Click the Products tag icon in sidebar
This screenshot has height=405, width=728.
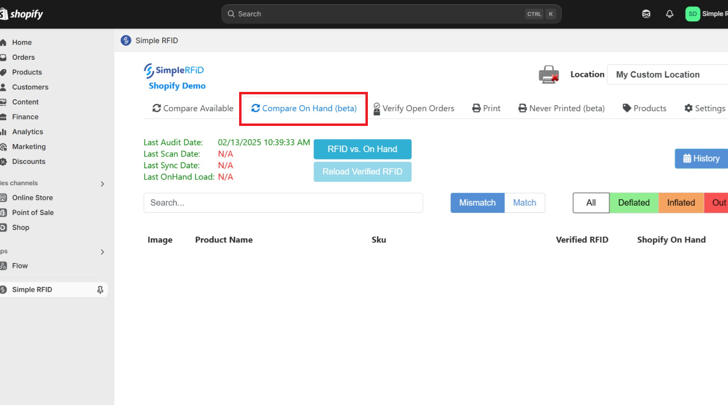pyautogui.click(x=3, y=72)
